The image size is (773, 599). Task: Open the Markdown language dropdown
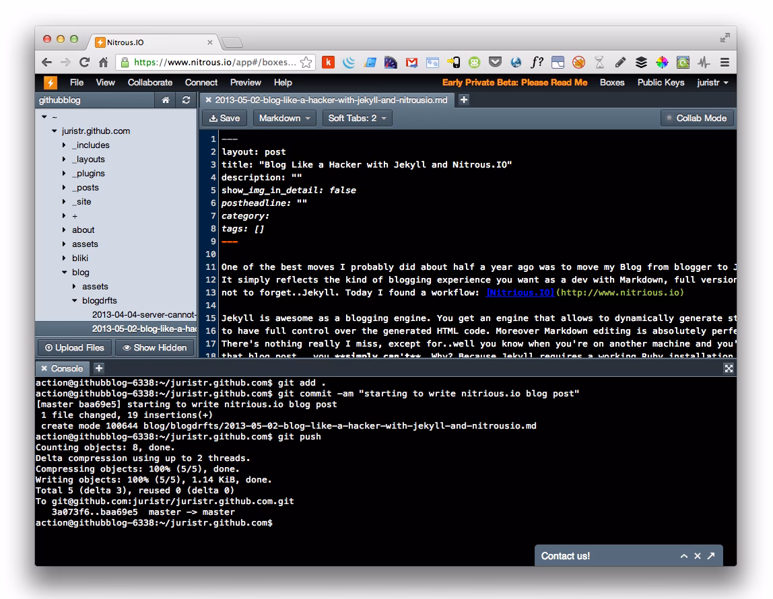click(284, 118)
